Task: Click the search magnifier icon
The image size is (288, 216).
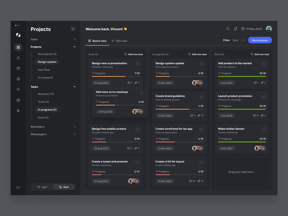Action: coord(228,29)
